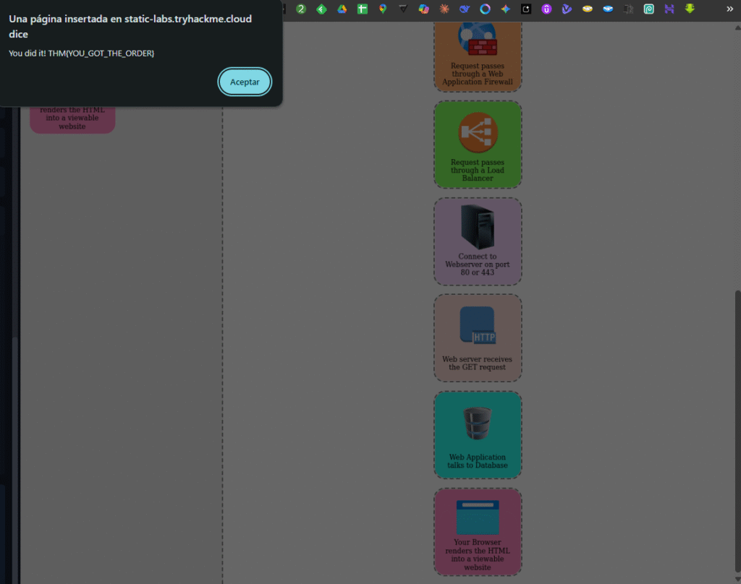The width and height of the screenshot is (741, 584).
Task: Click the black webserver tower tile
Action: tap(478, 241)
